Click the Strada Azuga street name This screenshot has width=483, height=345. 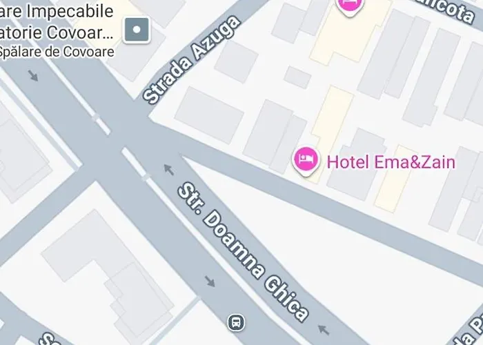pos(192,60)
